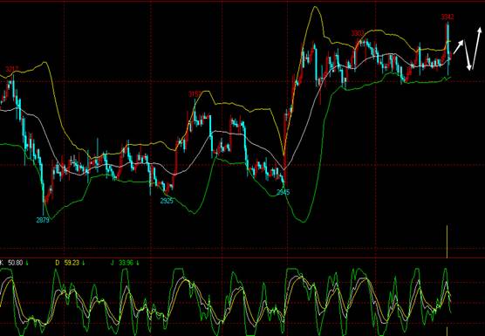Image resolution: width=485 pixels, height=336 pixels.
Task: Click the tall yellow vertical bar marker
Action: 447,242
